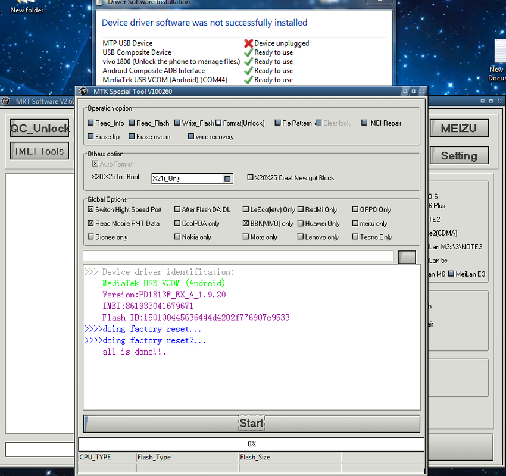Uncheck BBK(VIVO) only option
The height and width of the screenshot is (476, 506).
[246, 223]
